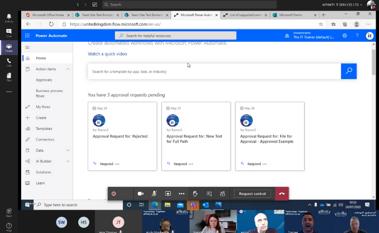Hang up the call red button
The width and height of the screenshot is (379, 233).
click(282, 193)
